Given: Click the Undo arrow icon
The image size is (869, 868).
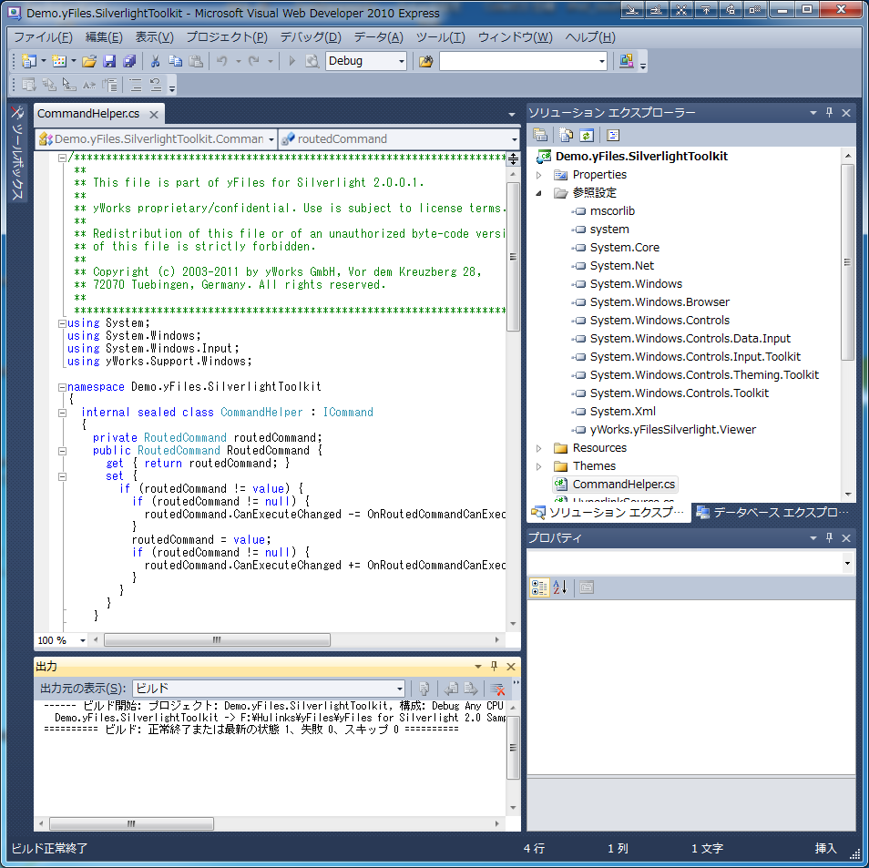Looking at the screenshot, I should [222, 61].
